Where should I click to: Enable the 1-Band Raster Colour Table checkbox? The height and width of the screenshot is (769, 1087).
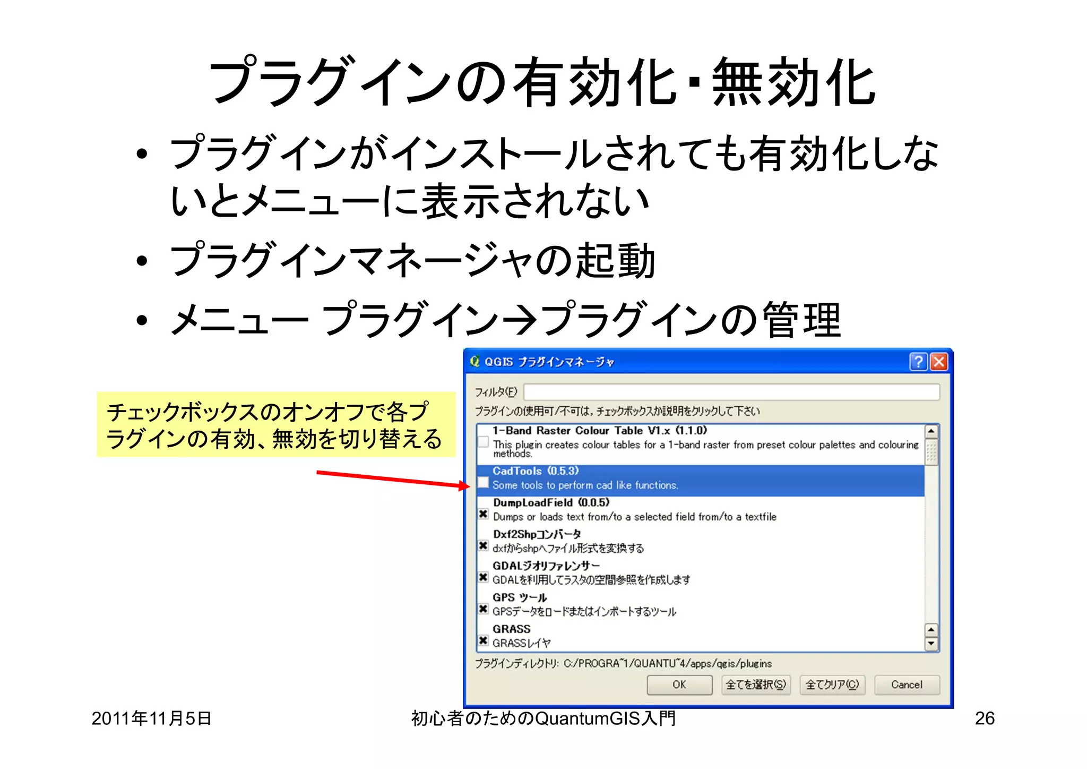click(x=483, y=441)
